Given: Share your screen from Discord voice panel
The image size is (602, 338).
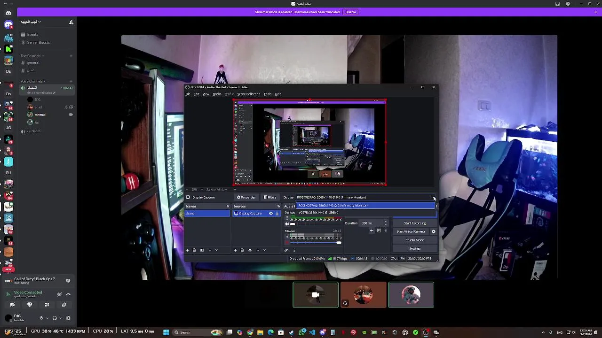Looking at the screenshot, I should [x=30, y=305].
